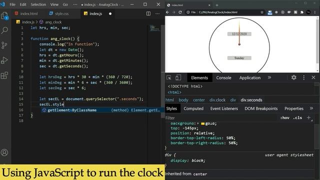
Task: Toggle the :hov element state panel
Action: point(284,118)
